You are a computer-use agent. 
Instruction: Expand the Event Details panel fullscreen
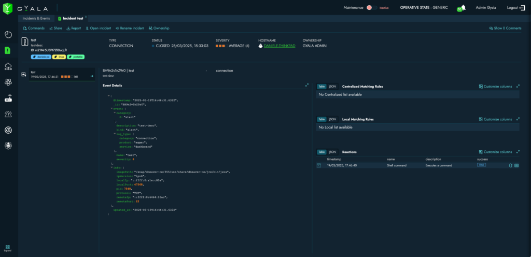[x=306, y=85]
